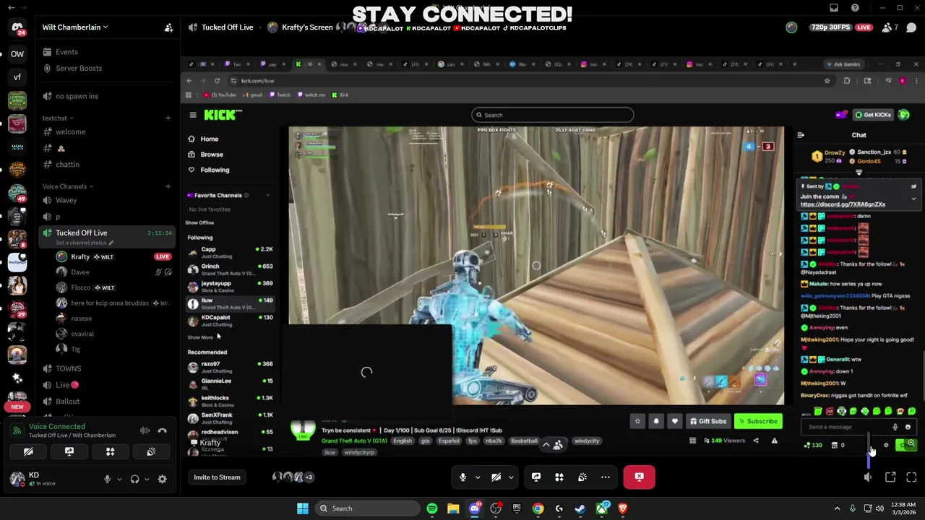Image resolution: width=925 pixels, height=520 pixels.
Task: Mute microphone in the user panel
Action: tap(107, 479)
